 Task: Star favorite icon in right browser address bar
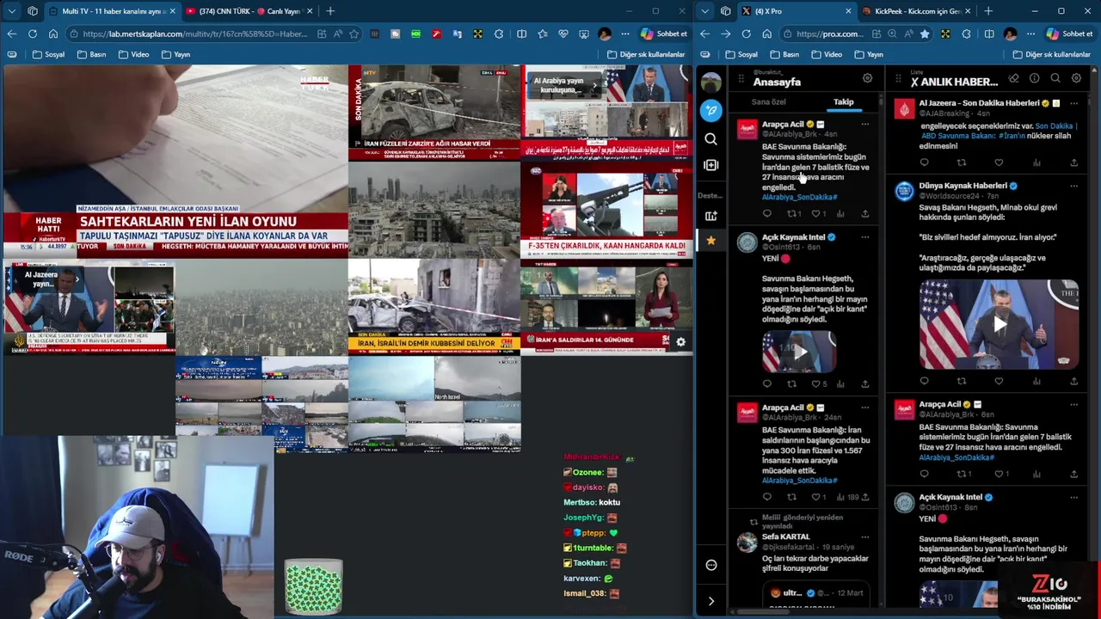coord(924,34)
